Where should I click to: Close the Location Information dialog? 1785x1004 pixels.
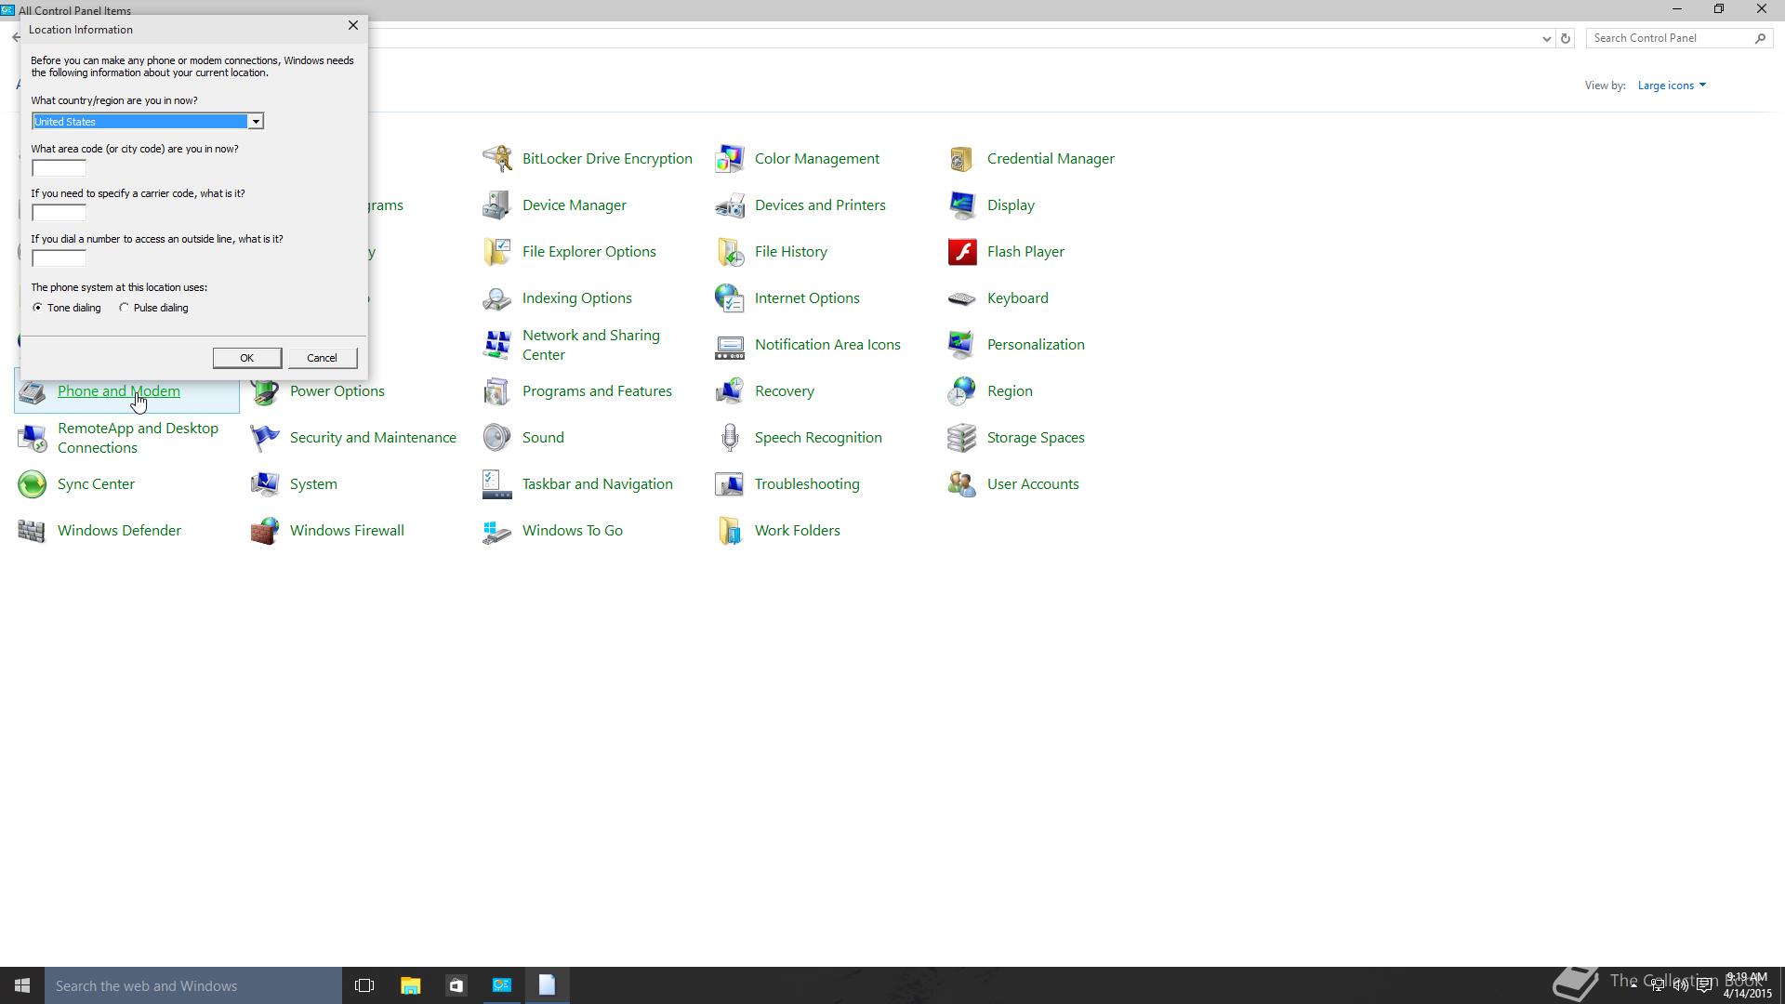click(x=352, y=25)
